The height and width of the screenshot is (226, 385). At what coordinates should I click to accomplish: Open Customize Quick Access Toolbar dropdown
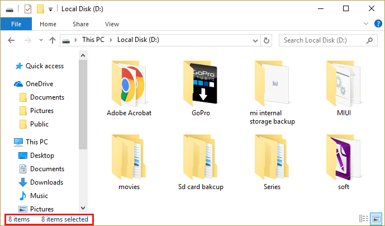50,9
